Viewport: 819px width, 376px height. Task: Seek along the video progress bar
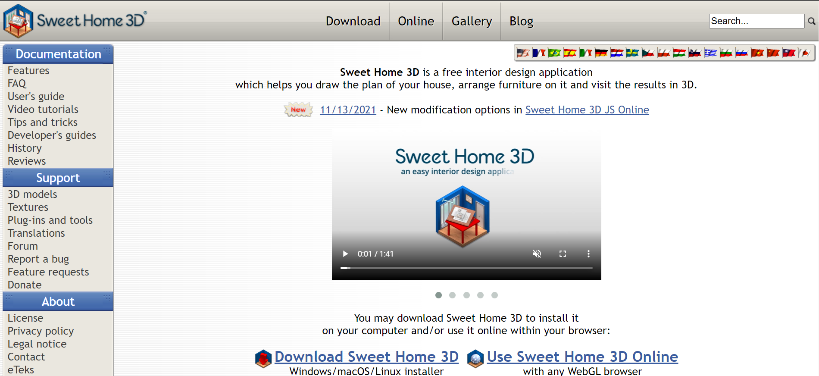point(466,268)
